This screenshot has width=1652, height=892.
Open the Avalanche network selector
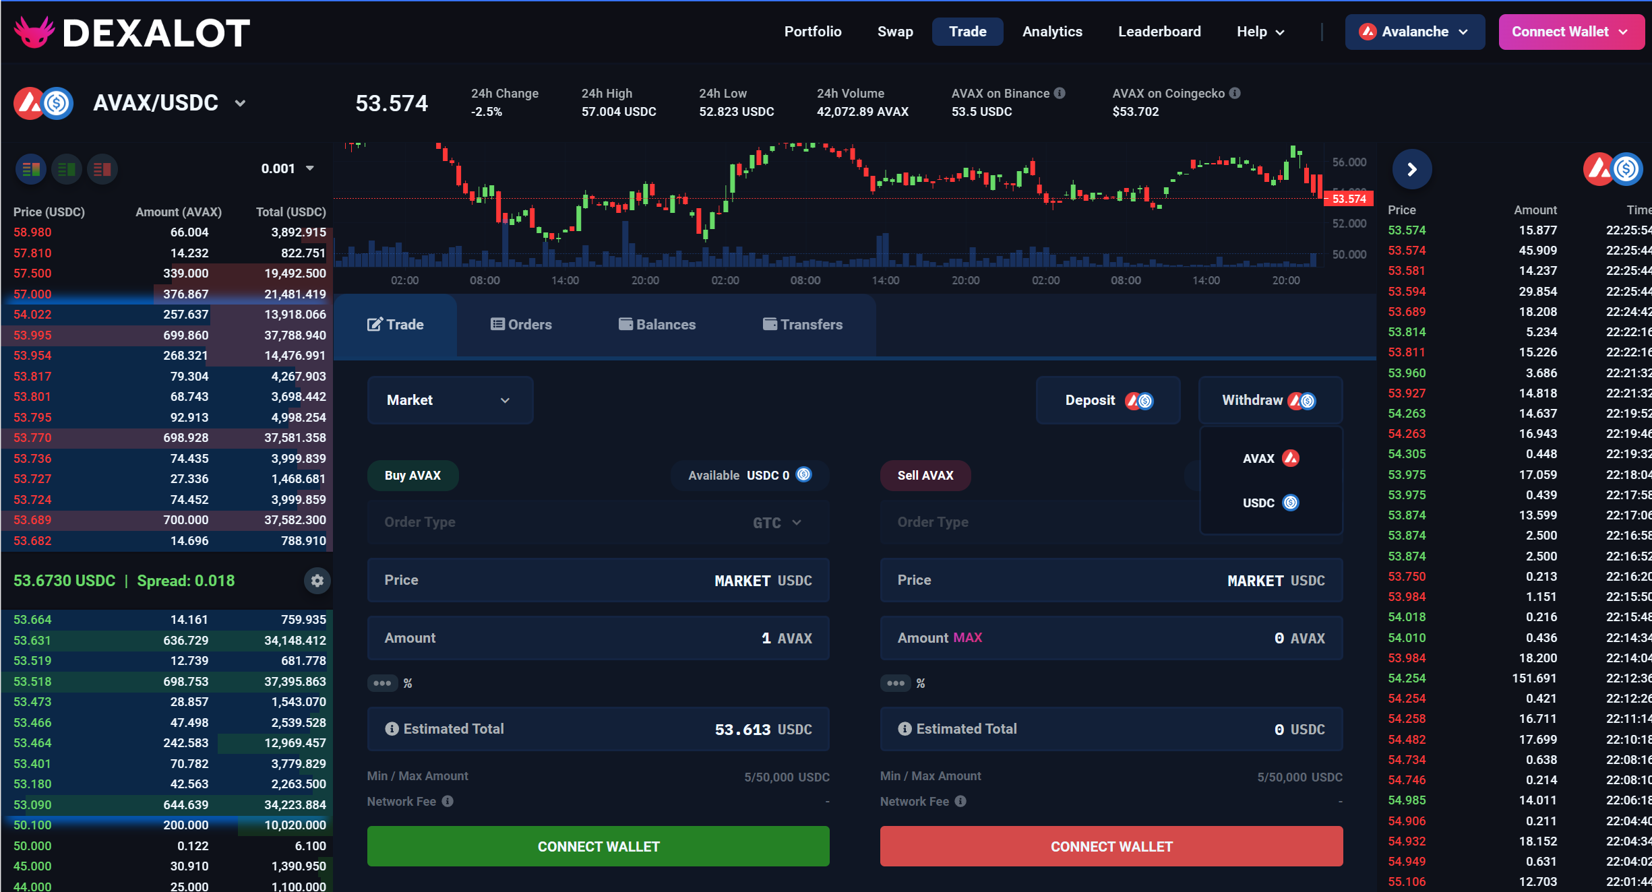[x=1415, y=32]
